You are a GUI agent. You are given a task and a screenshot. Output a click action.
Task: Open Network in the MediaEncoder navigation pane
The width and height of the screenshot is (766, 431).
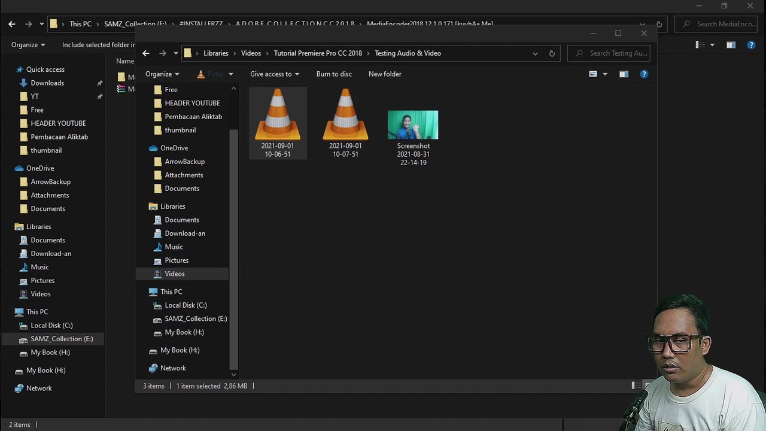click(39, 388)
